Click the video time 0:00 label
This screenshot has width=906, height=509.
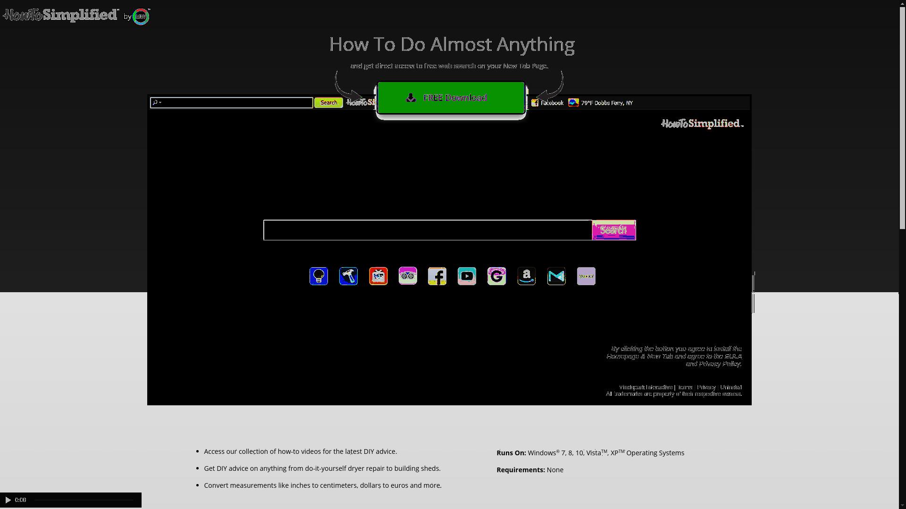20,500
